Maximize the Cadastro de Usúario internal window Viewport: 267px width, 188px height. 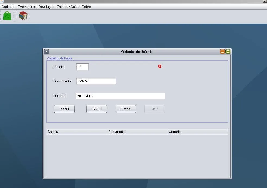point(228,52)
